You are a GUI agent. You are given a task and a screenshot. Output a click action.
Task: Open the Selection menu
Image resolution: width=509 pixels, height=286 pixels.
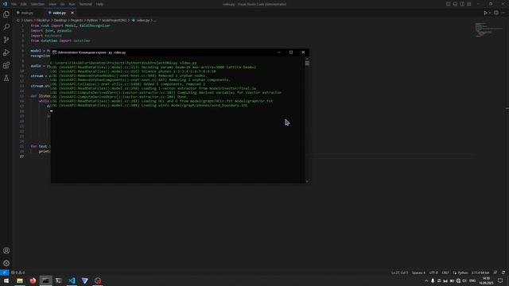37,4
